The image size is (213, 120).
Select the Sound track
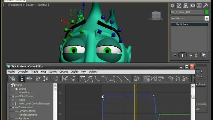[22, 89]
